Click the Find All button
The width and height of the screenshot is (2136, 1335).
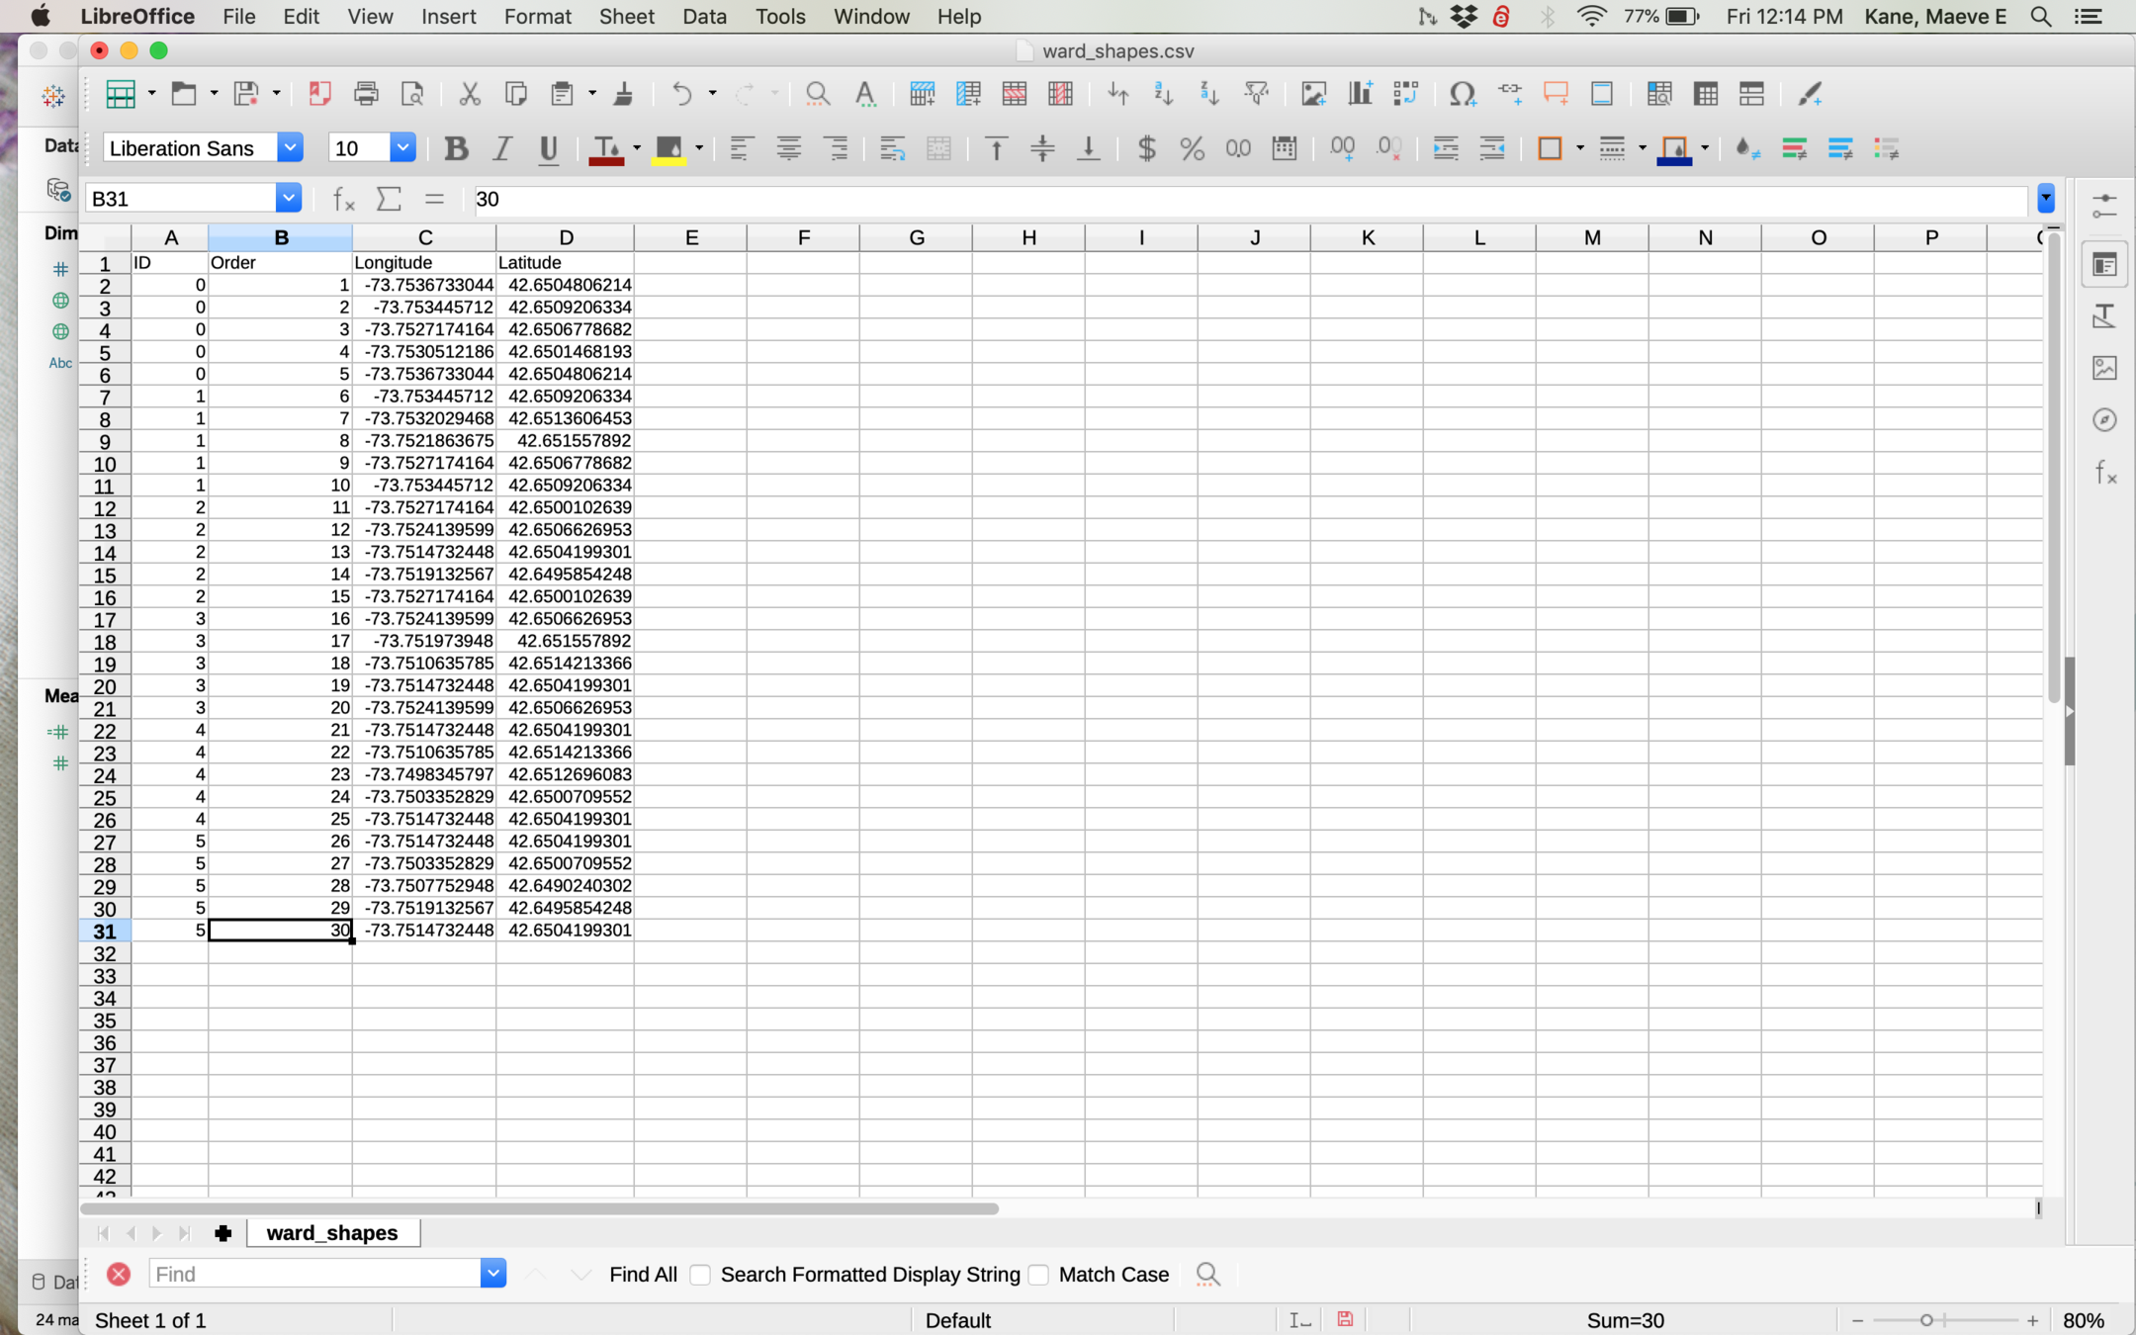(643, 1275)
